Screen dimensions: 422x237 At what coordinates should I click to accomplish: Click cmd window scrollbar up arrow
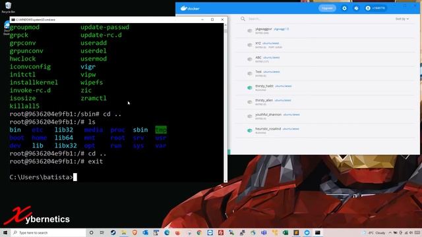pos(226,25)
